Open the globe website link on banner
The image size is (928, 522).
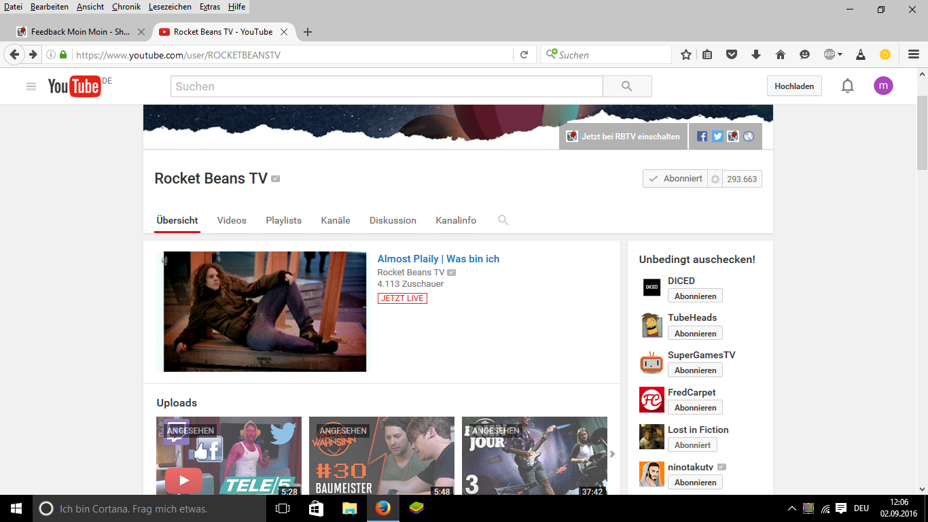[x=749, y=136]
